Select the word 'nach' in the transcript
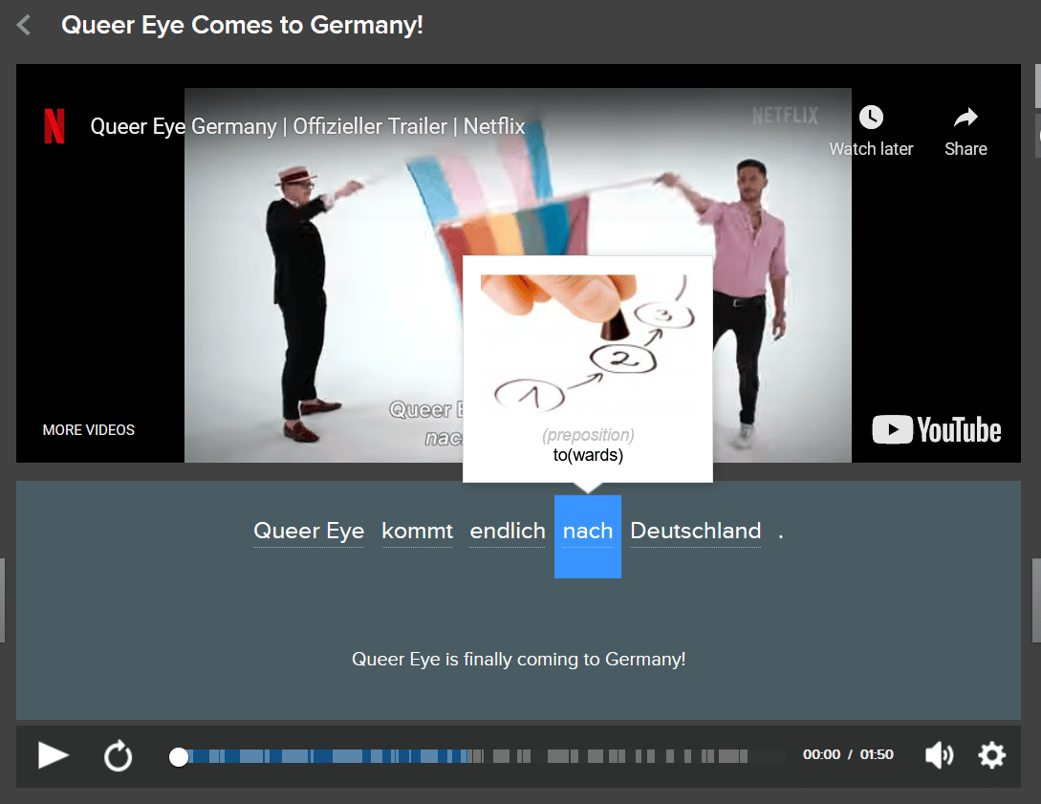Screen dimensions: 1041x804 pyautogui.click(x=587, y=532)
